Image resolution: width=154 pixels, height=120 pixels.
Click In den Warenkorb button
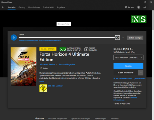126,73
